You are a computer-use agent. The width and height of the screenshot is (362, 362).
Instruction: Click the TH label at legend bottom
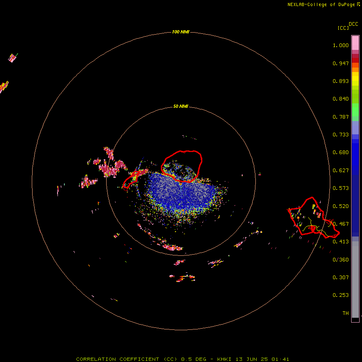pyautogui.click(x=346, y=313)
